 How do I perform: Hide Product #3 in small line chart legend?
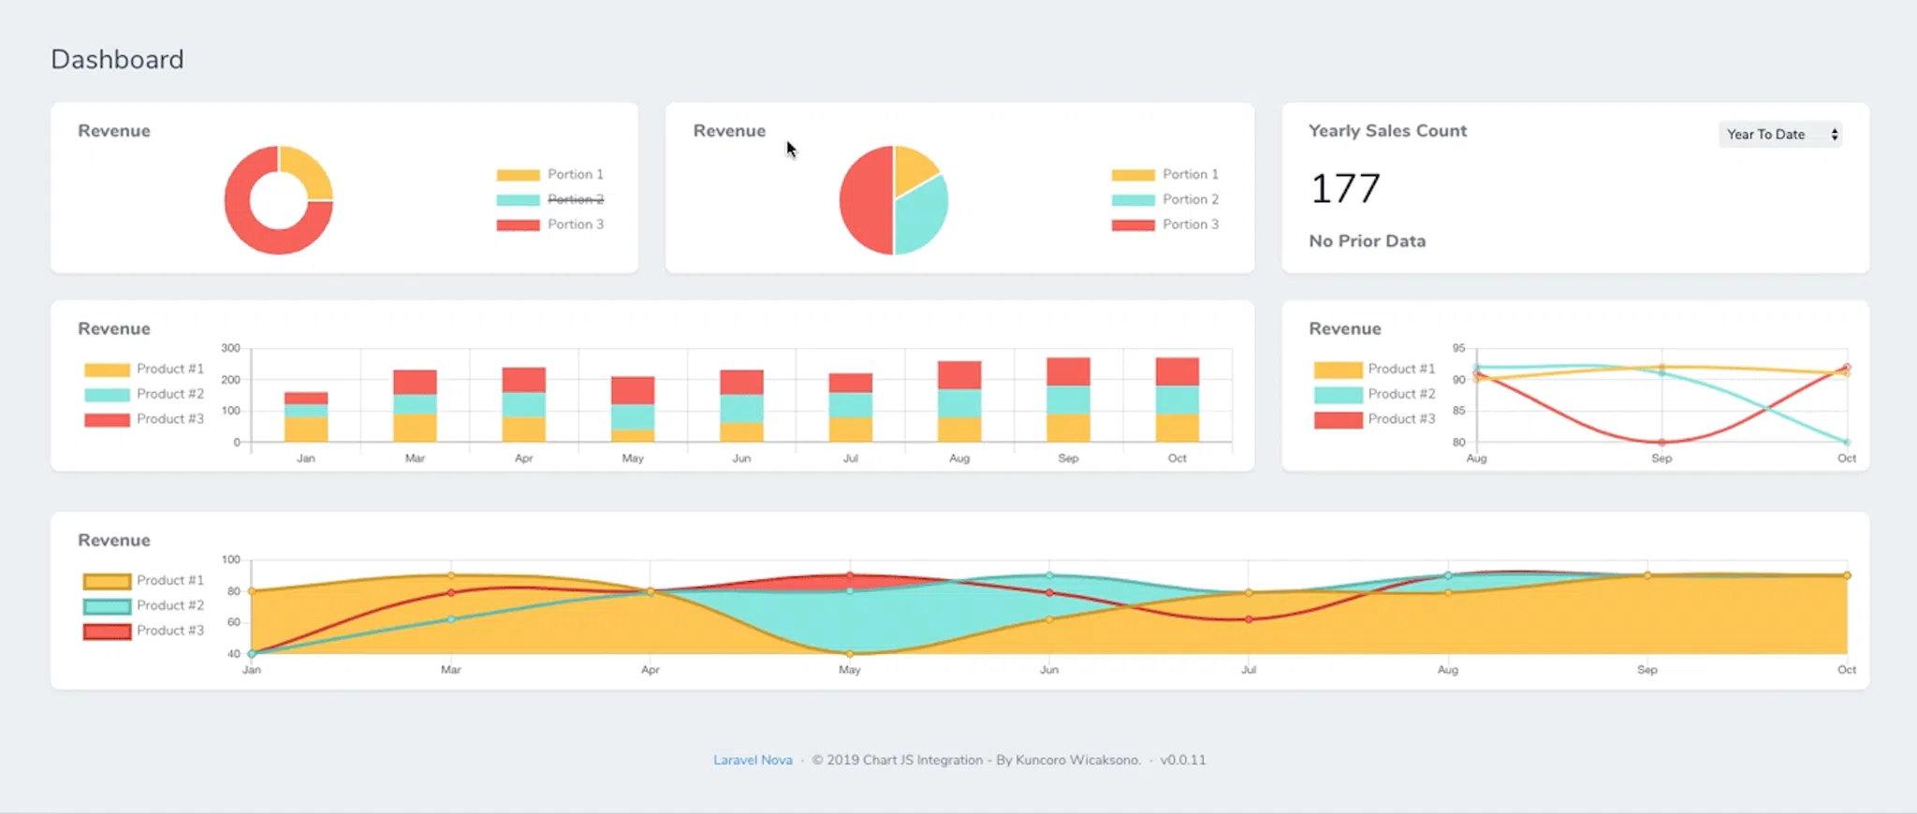(x=1374, y=419)
